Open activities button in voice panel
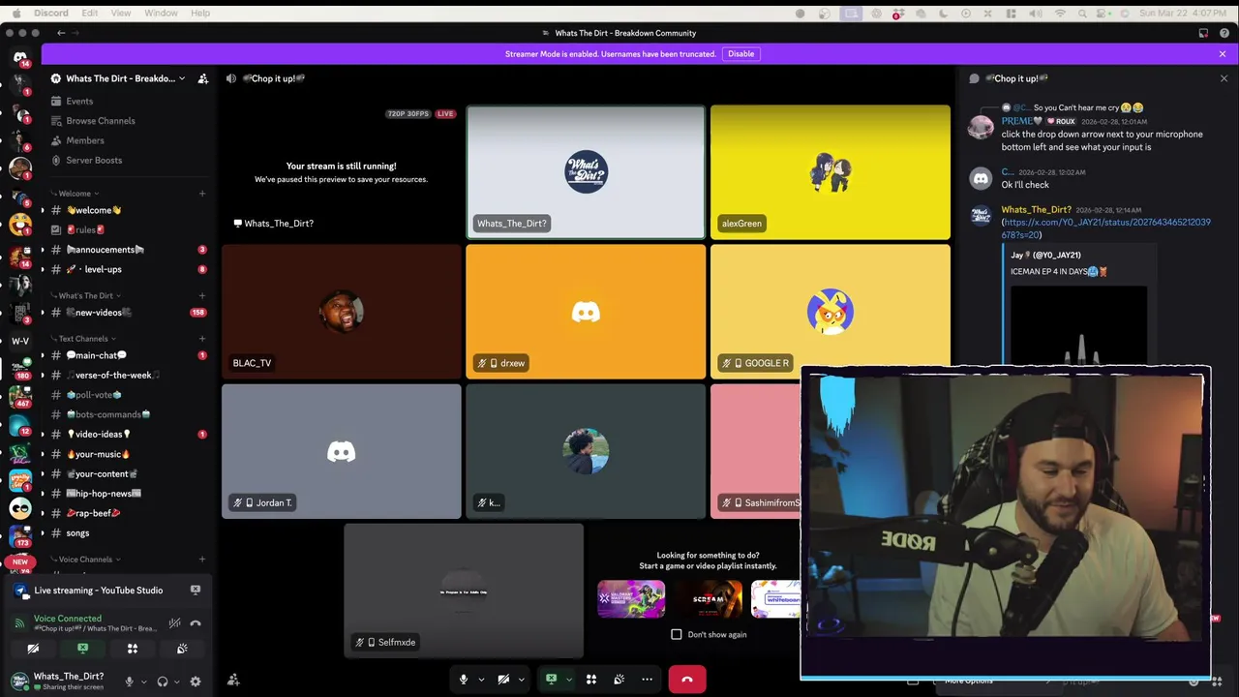The height and width of the screenshot is (697, 1239). click(133, 649)
